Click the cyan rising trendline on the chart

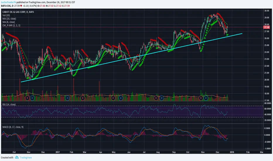[x=132, y=58]
